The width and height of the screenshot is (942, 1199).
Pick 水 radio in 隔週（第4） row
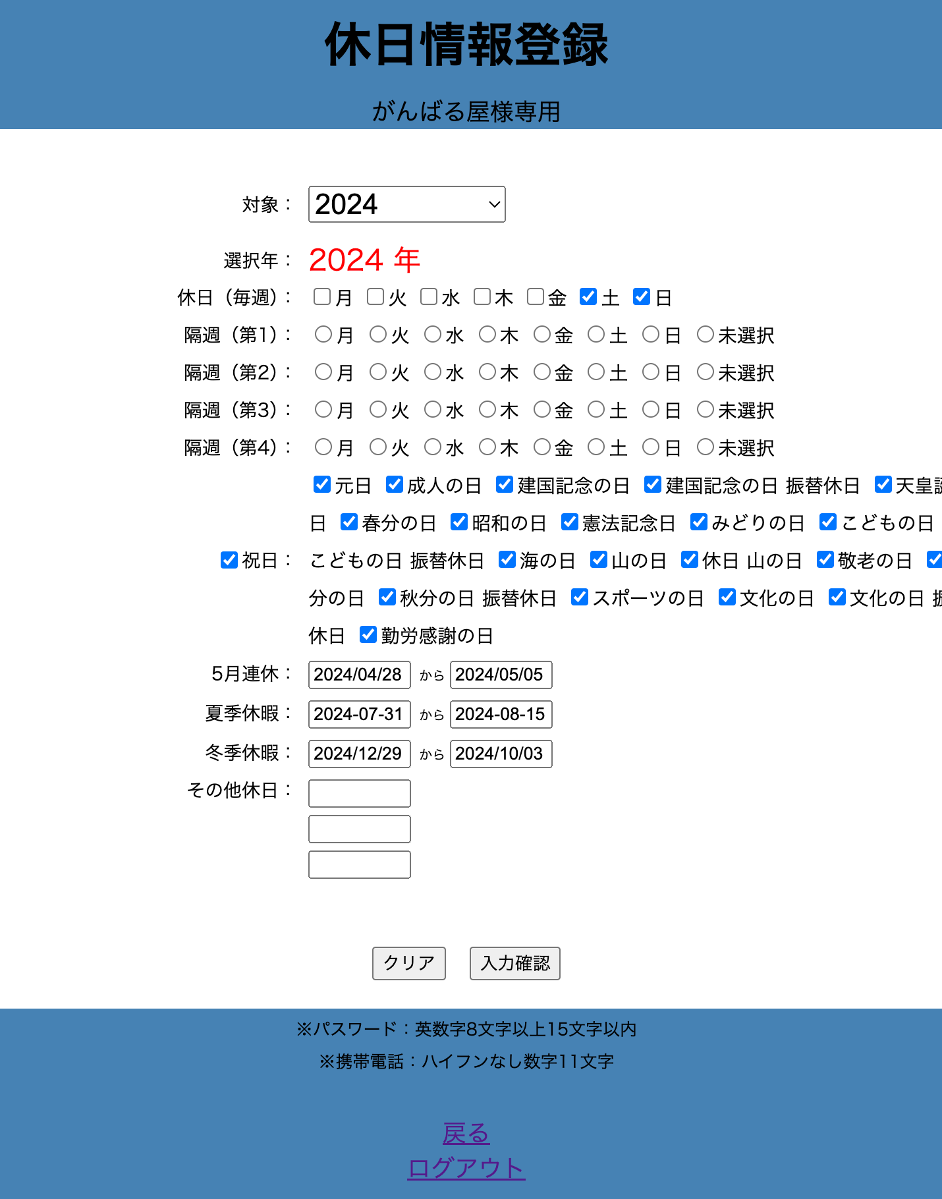click(x=433, y=447)
